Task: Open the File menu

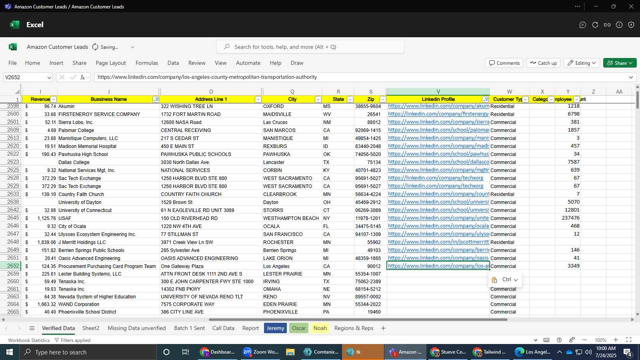Action: tap(13, 63)
